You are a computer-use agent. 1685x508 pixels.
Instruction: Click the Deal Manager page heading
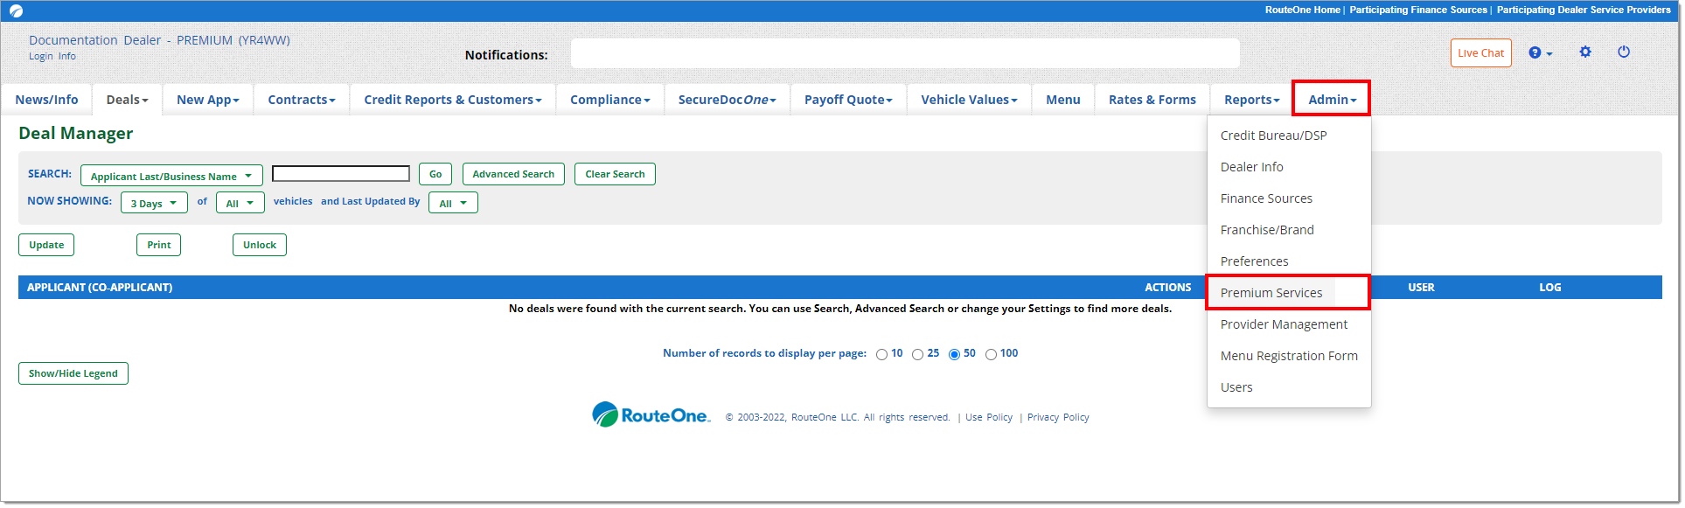point(76,134)
